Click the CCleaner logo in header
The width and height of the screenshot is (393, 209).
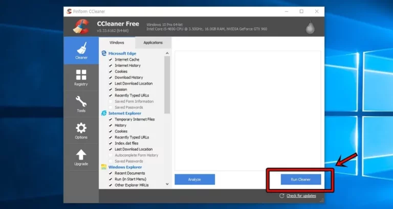[81, 26]
